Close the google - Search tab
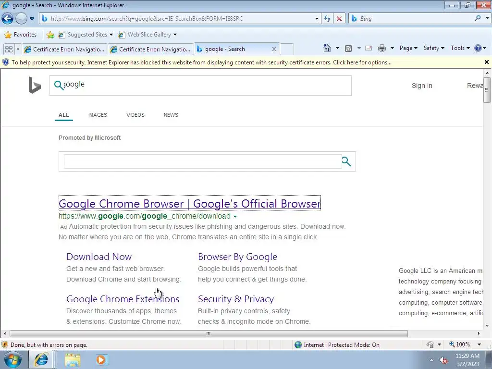 click(274, 49)
